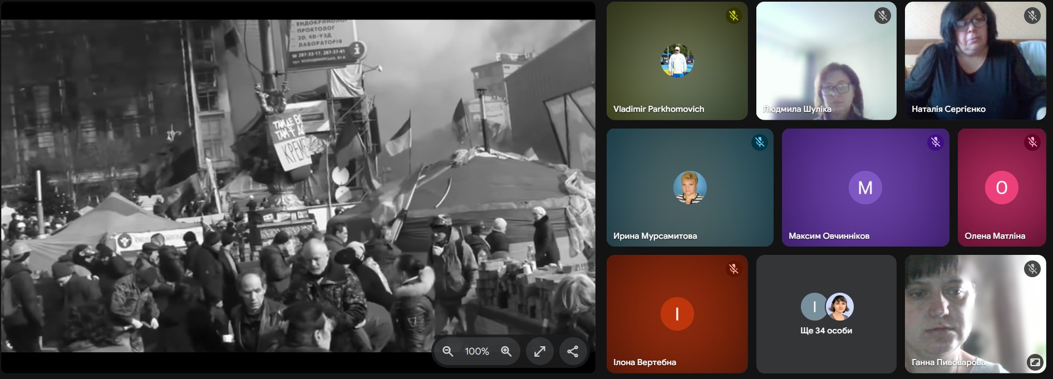
Task: Click Наталія Сергієнко's video tile
Action: pos(975,61)
